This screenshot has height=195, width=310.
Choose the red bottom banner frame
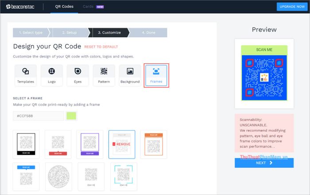pyautogui.click(x=58, y=144)
